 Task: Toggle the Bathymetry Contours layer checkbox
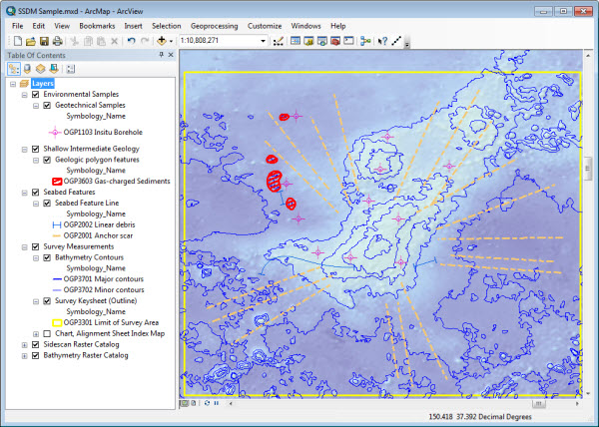pyautogui.click(x=47, y=257)
